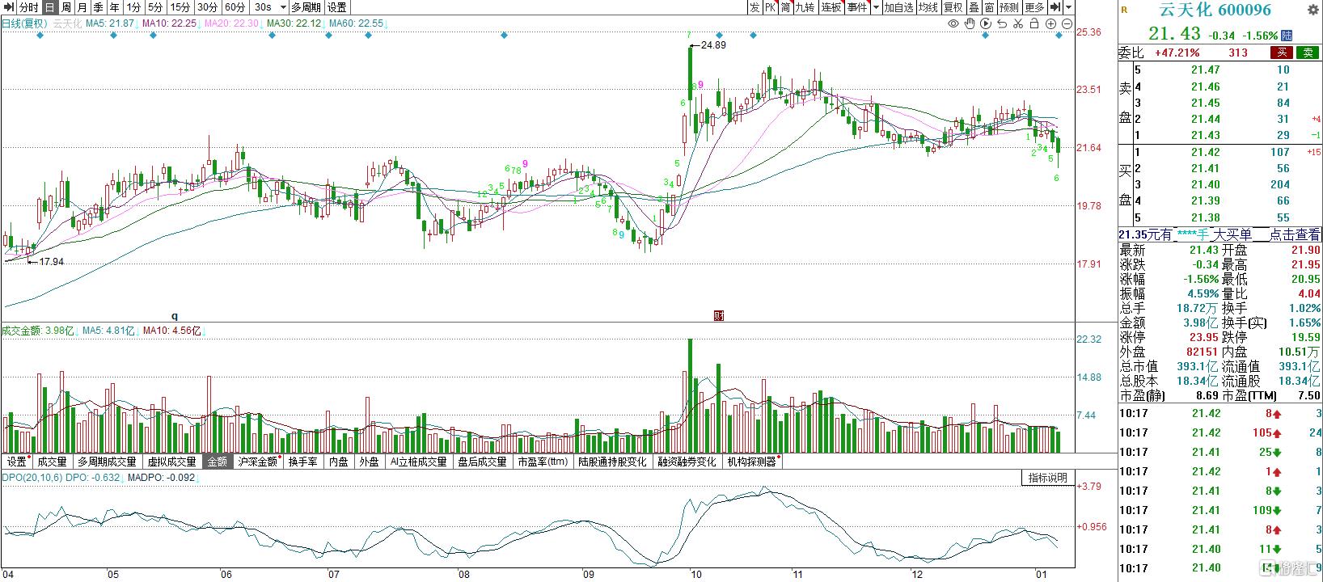Open the 30s period dropdown arrow
Viewport: 1323px width, 582px height.
point(282,7)
